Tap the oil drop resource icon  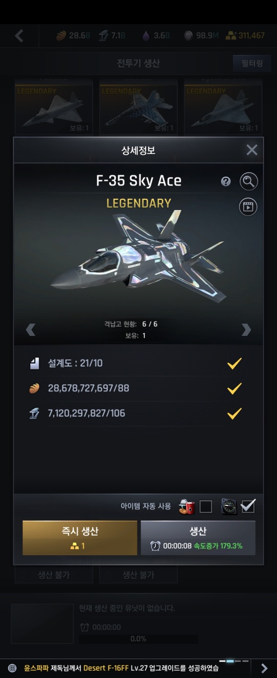147,35
